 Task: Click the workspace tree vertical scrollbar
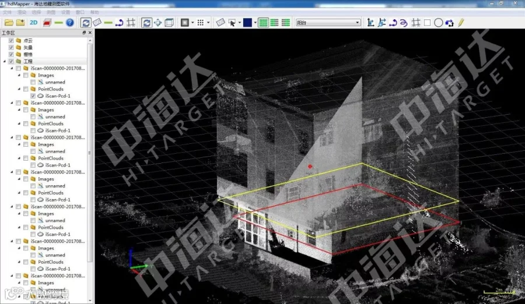pyautogui.click(x=90, y=153)
